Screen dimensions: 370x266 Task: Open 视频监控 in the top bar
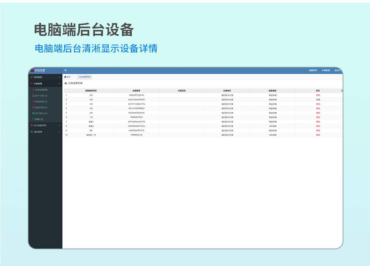[313, 70]
